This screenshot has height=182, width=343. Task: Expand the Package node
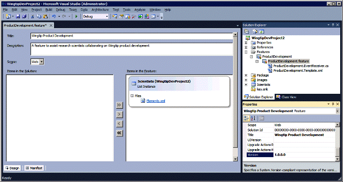pyautogui.click(x=246, y=76)
